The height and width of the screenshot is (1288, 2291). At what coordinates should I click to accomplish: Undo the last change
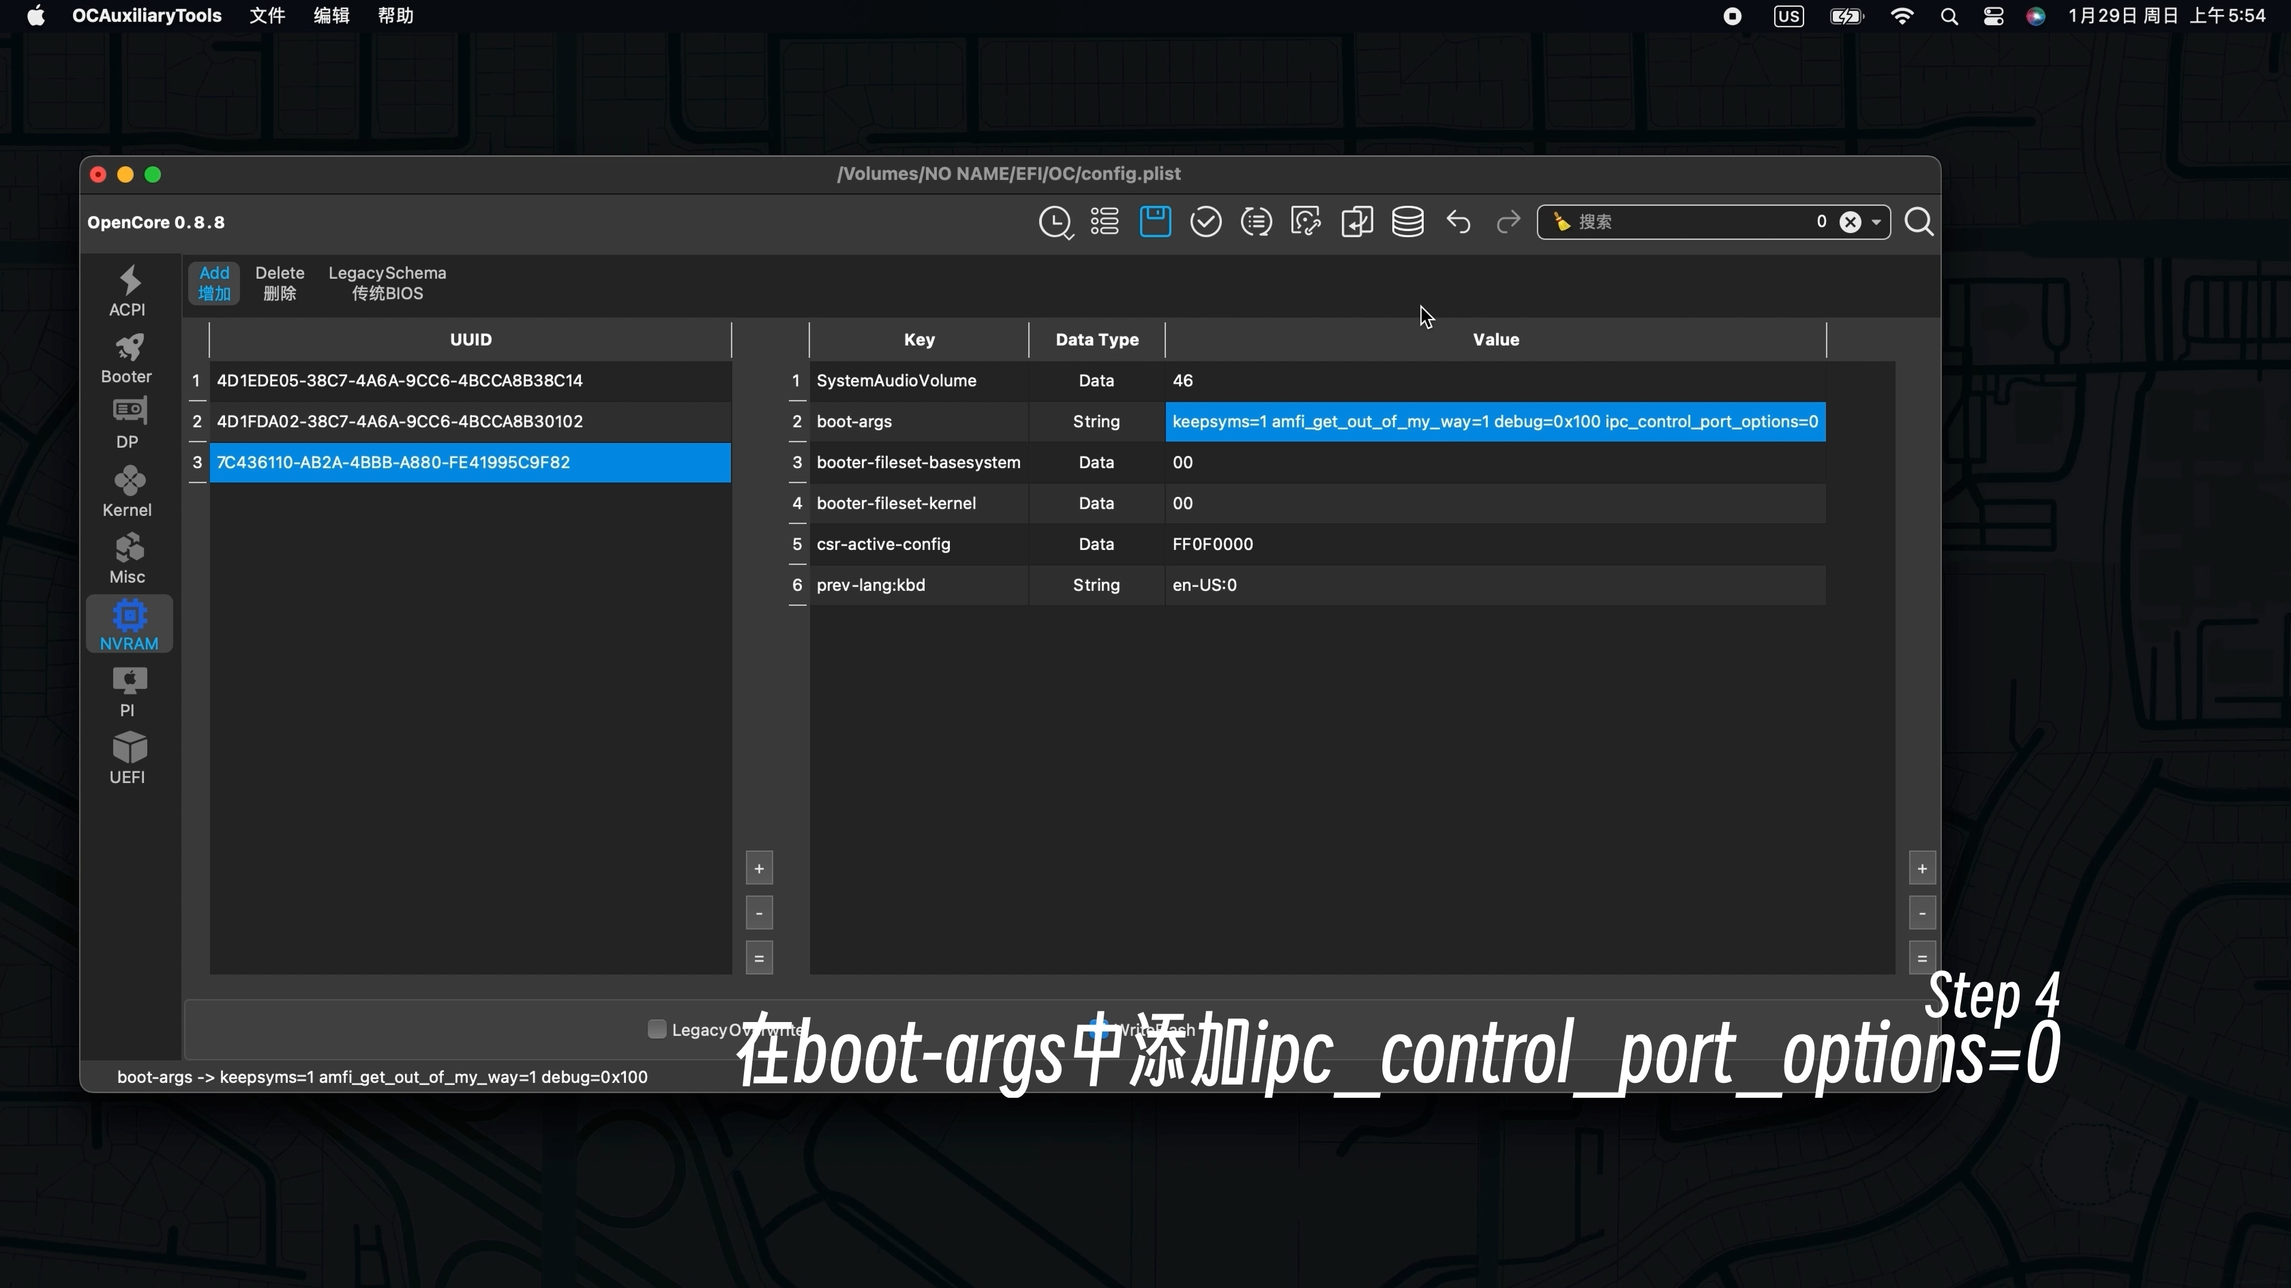1459,221
